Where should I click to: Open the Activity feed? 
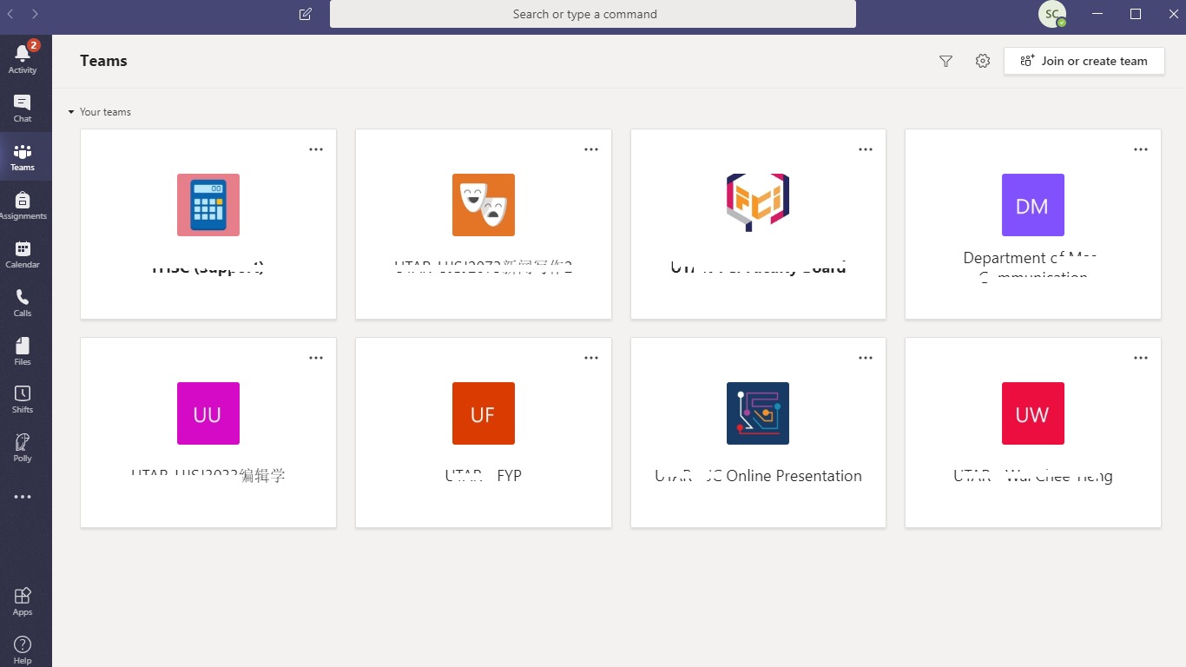[23, 59]
